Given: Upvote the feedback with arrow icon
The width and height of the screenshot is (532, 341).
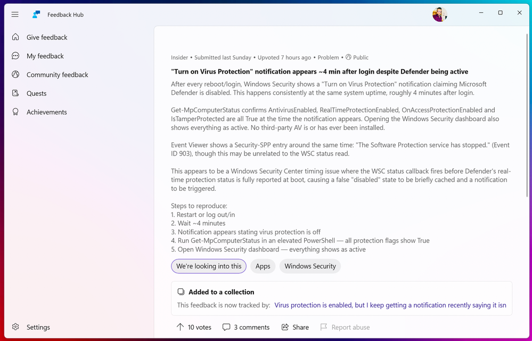Looking at the screenshot, I should pyautogui.click(x=180, y=327).
